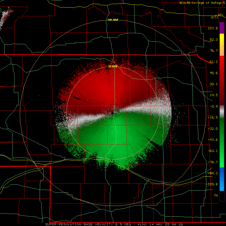Click the 50 NMI range ring label
The width and height of the screenshot is (226, 226).
pos(113,67)
